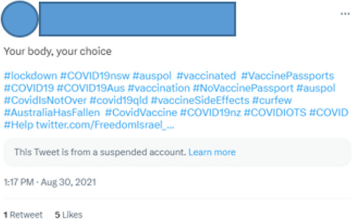Click the redacted account name bar
The width and height of the screenshot is (352, 219).
pyautogui.click(x=137, y=19)
